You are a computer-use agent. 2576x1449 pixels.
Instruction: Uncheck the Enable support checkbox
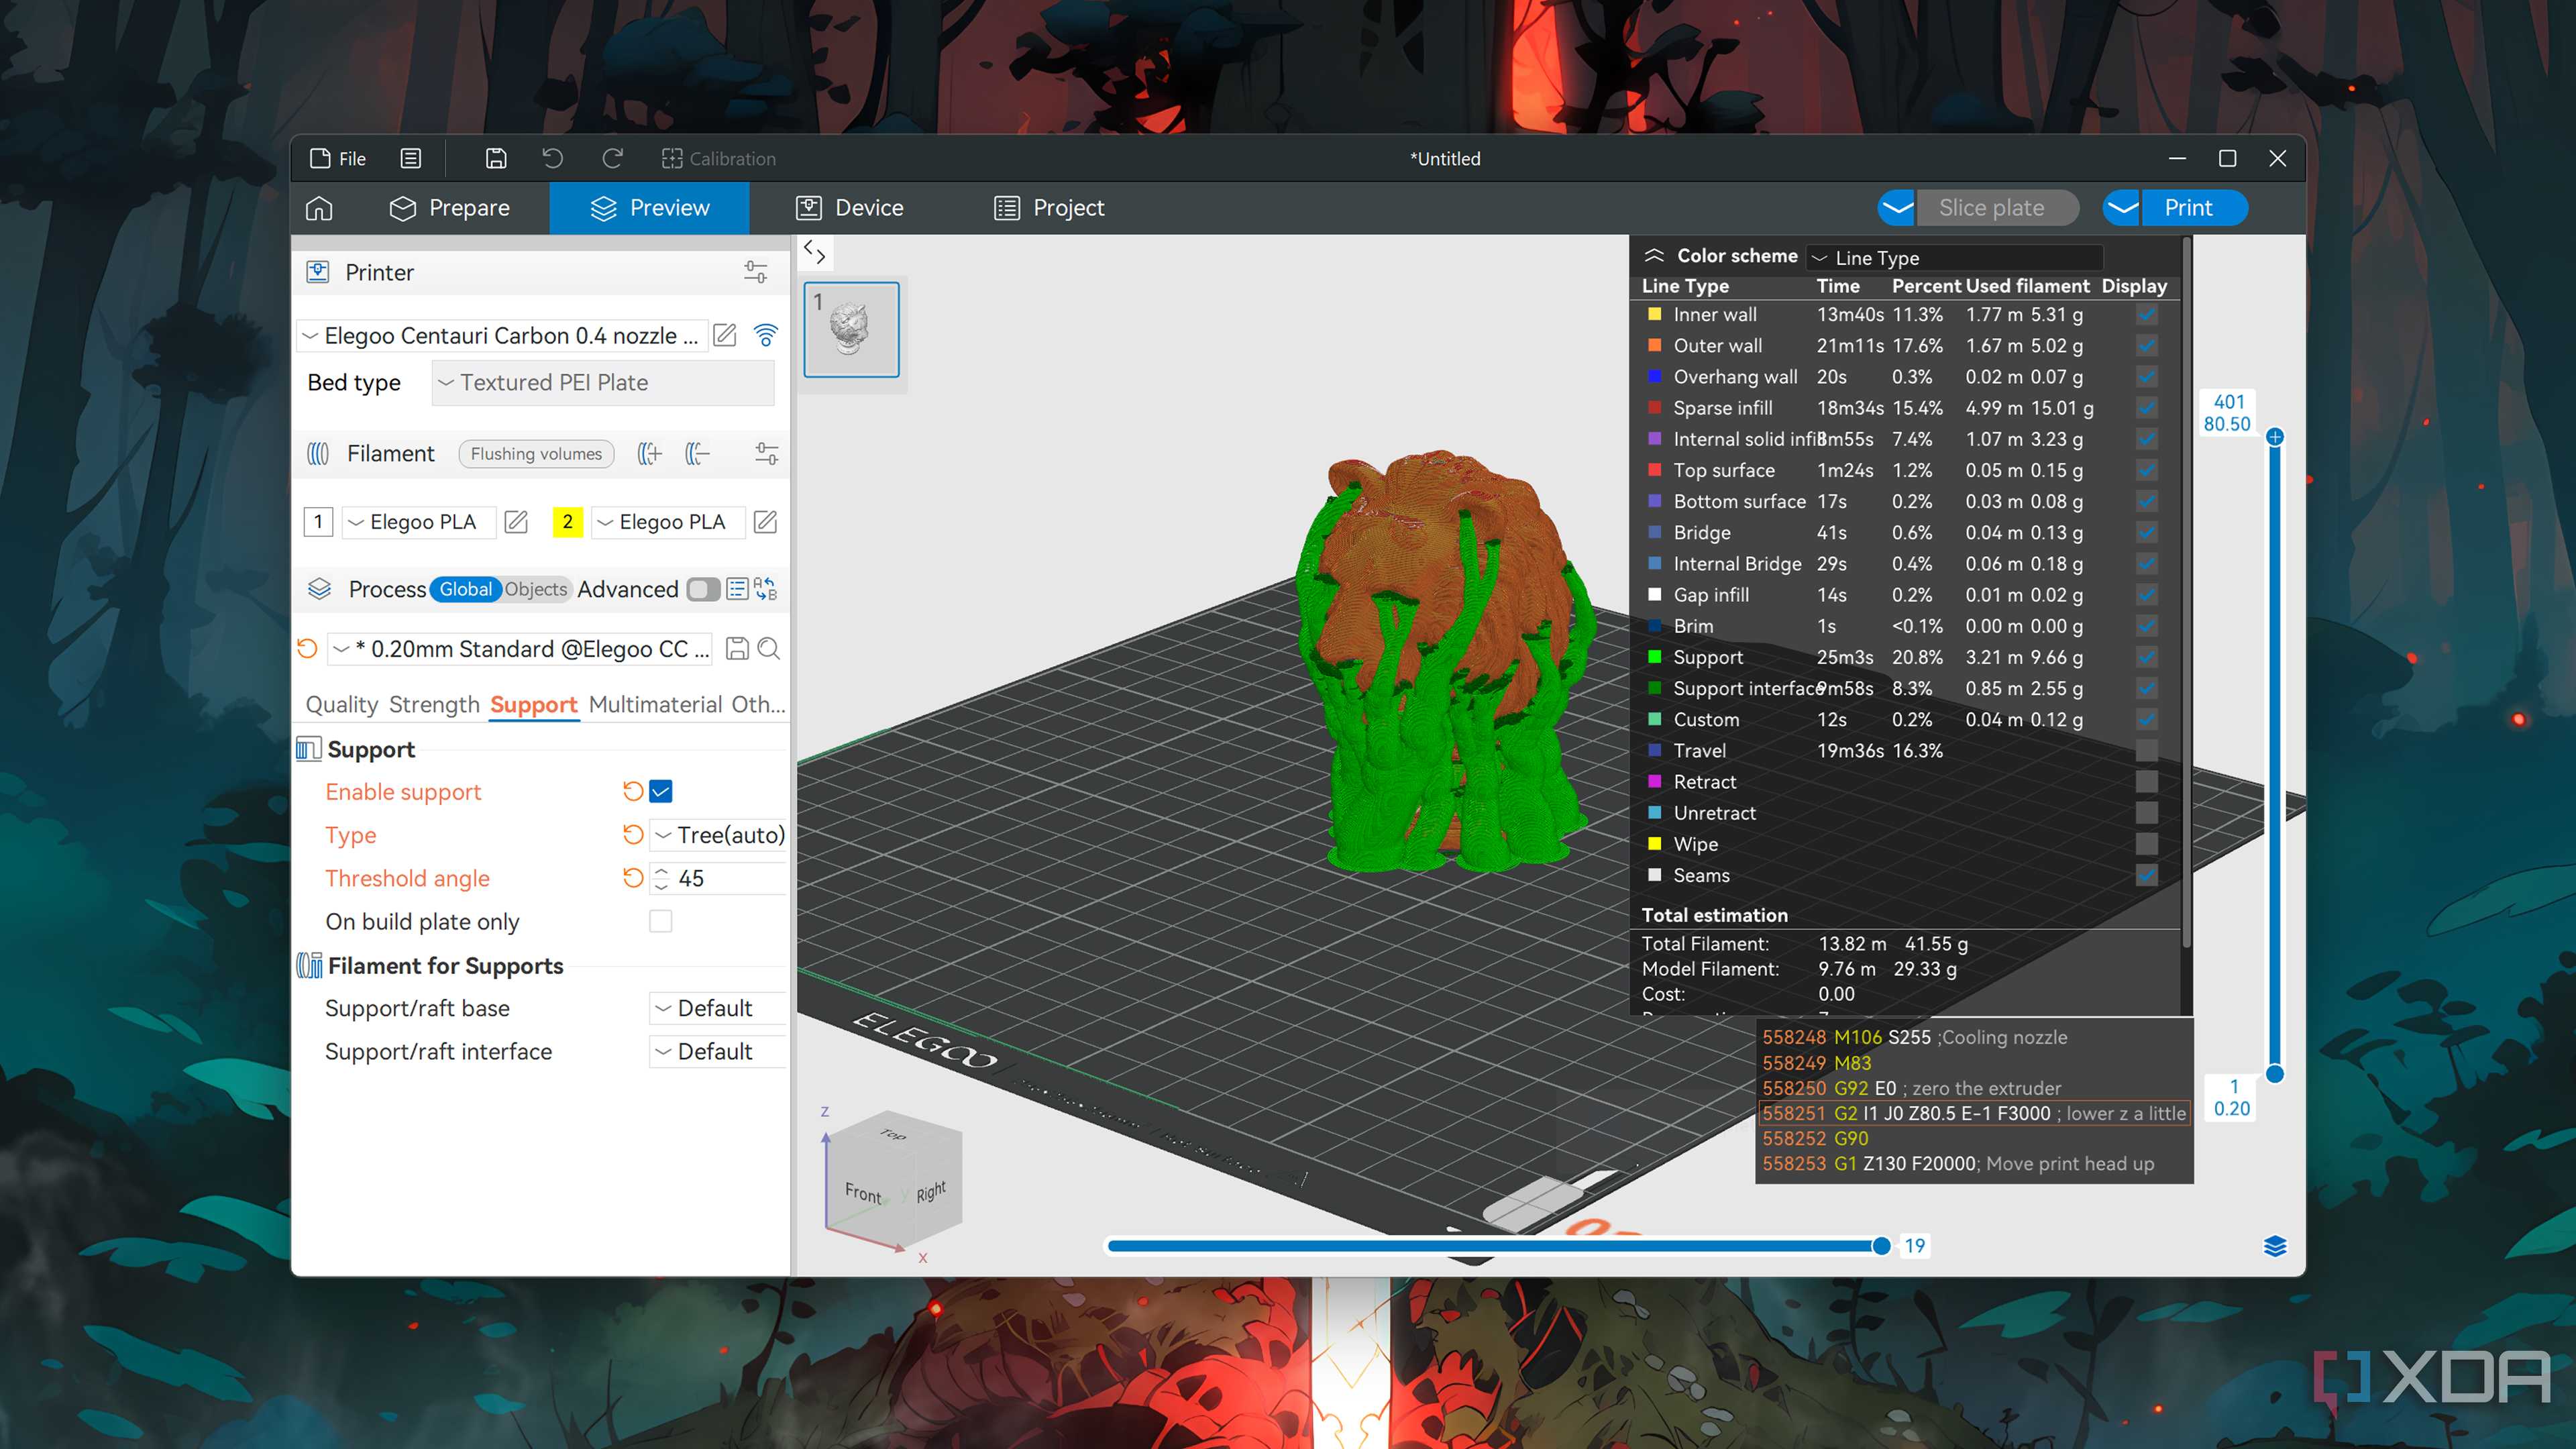[x=661, y=792]
